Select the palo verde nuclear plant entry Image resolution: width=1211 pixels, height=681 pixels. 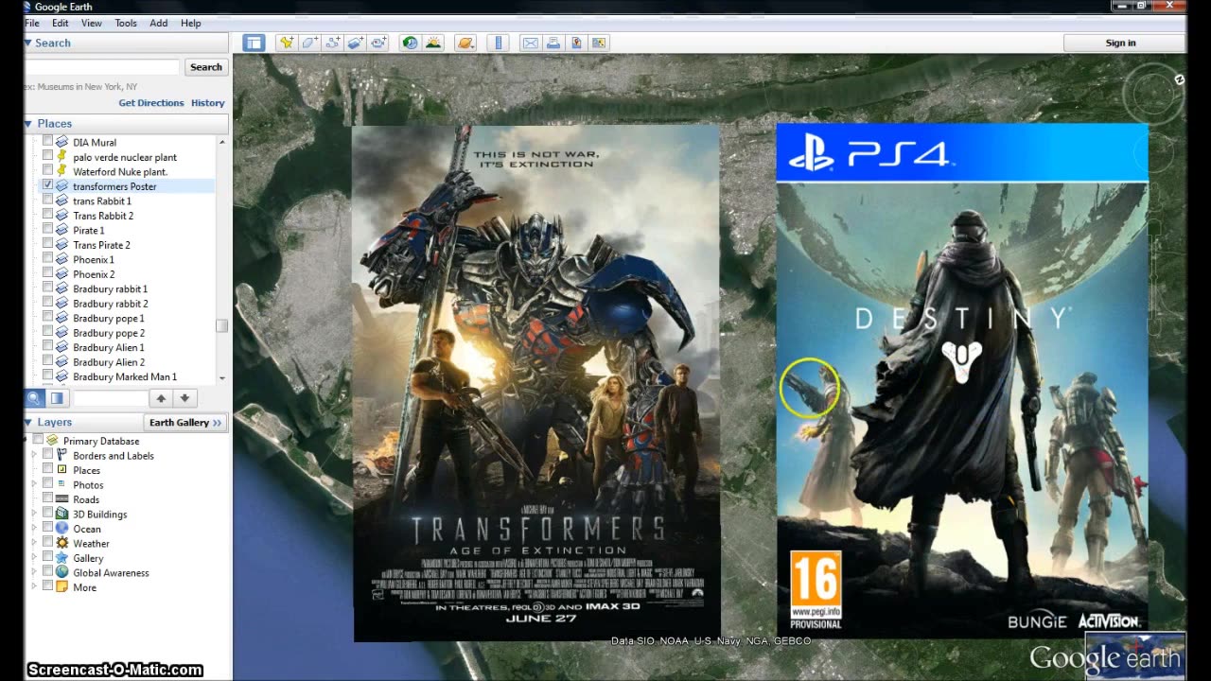click(x=125, y=157)
